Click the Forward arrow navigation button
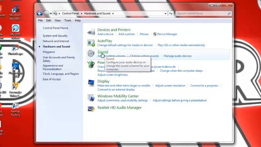 point(46,13)
